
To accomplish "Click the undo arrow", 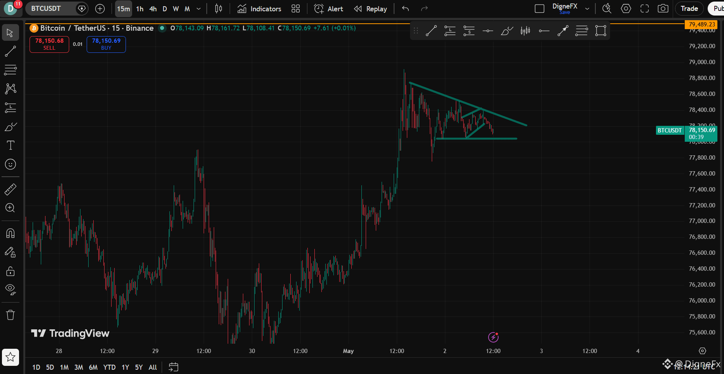I will click(x=405, y=9).
